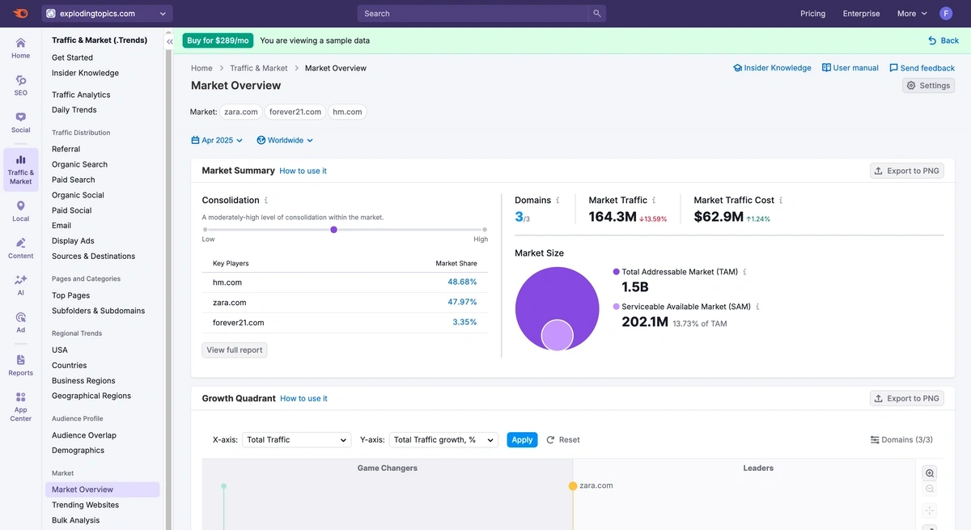Select Traffic Analytics in sidebar

(81, 95)
